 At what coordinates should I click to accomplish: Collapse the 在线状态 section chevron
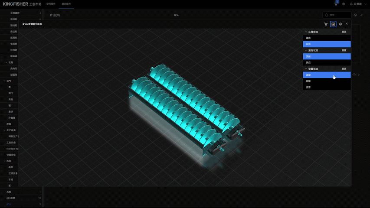point(306,32)
